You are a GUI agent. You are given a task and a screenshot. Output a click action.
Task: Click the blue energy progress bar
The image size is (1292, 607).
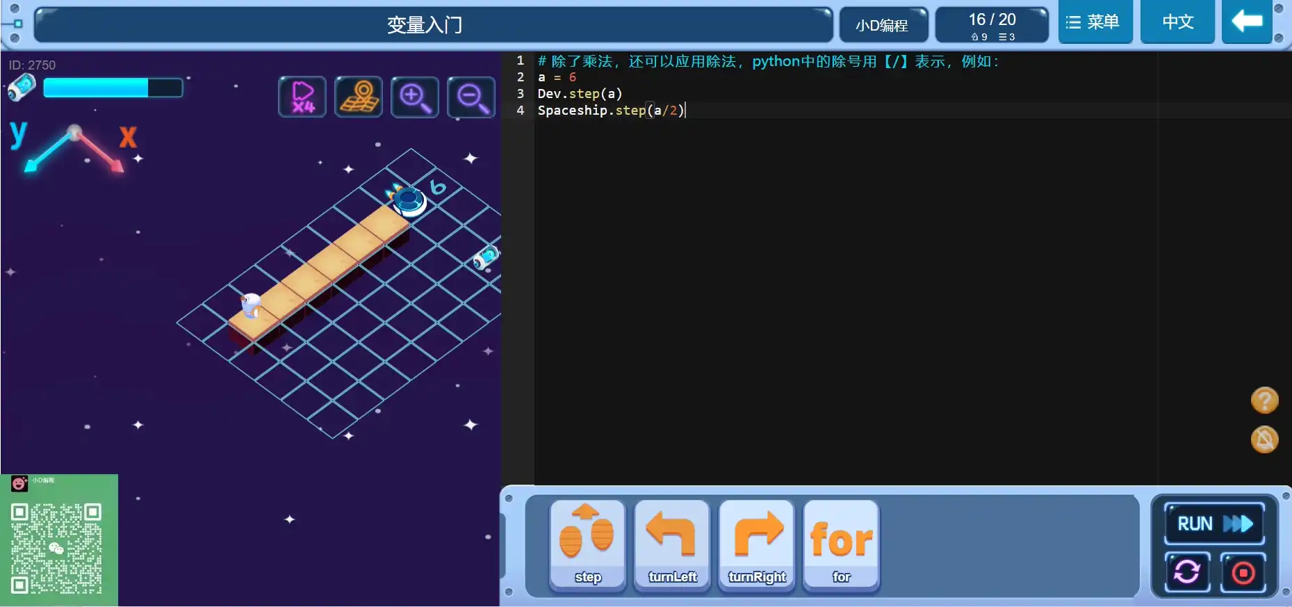113,88
